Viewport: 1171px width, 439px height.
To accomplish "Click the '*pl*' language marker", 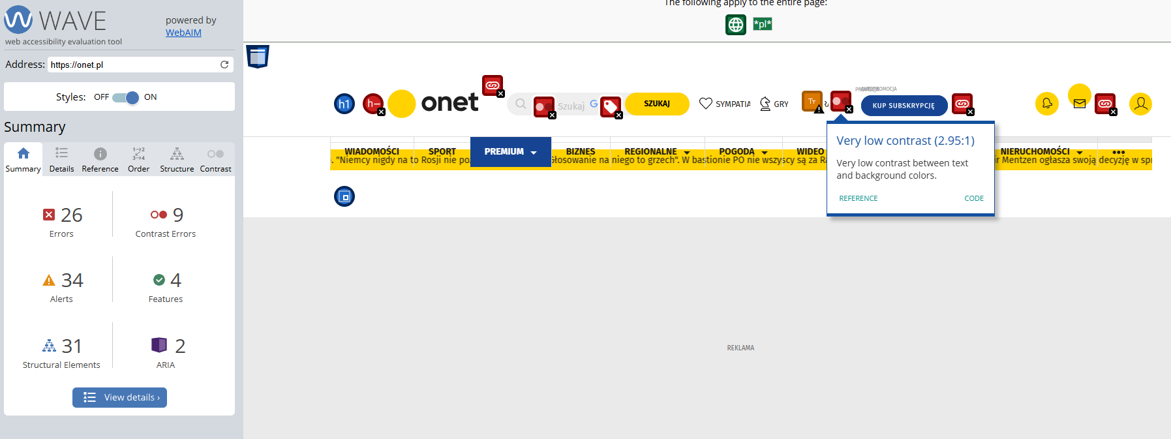I will click(762, 24).
